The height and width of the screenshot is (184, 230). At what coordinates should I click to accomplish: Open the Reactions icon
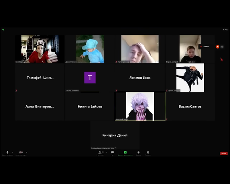tap(148, 152)
